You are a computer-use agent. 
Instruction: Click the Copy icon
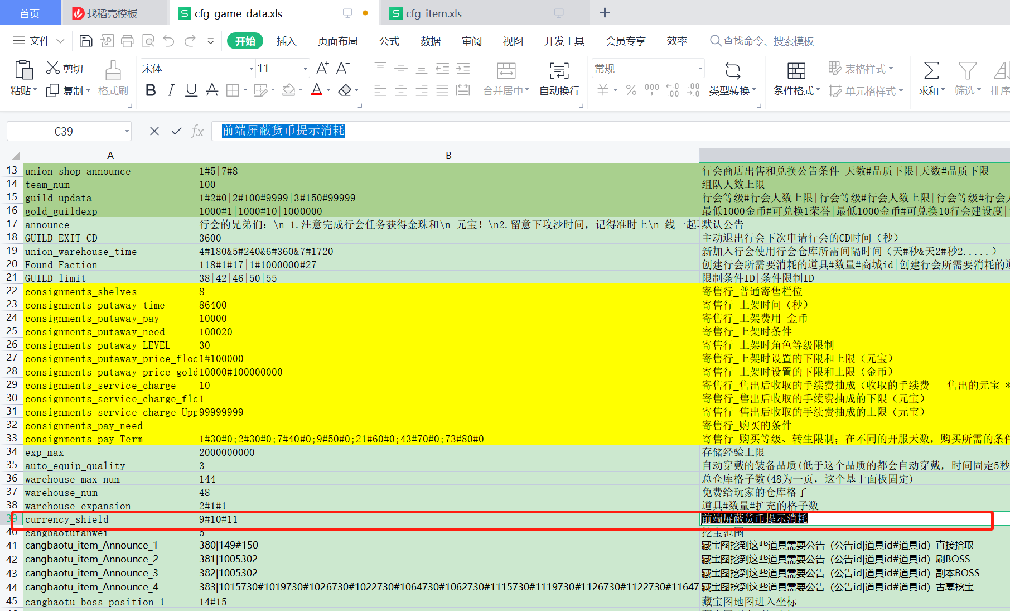(x=52, y=90)
